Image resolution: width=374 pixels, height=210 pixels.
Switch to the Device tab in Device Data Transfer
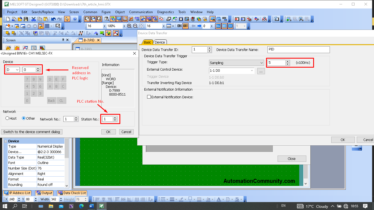pyautogui.click(x=160, y=42)
